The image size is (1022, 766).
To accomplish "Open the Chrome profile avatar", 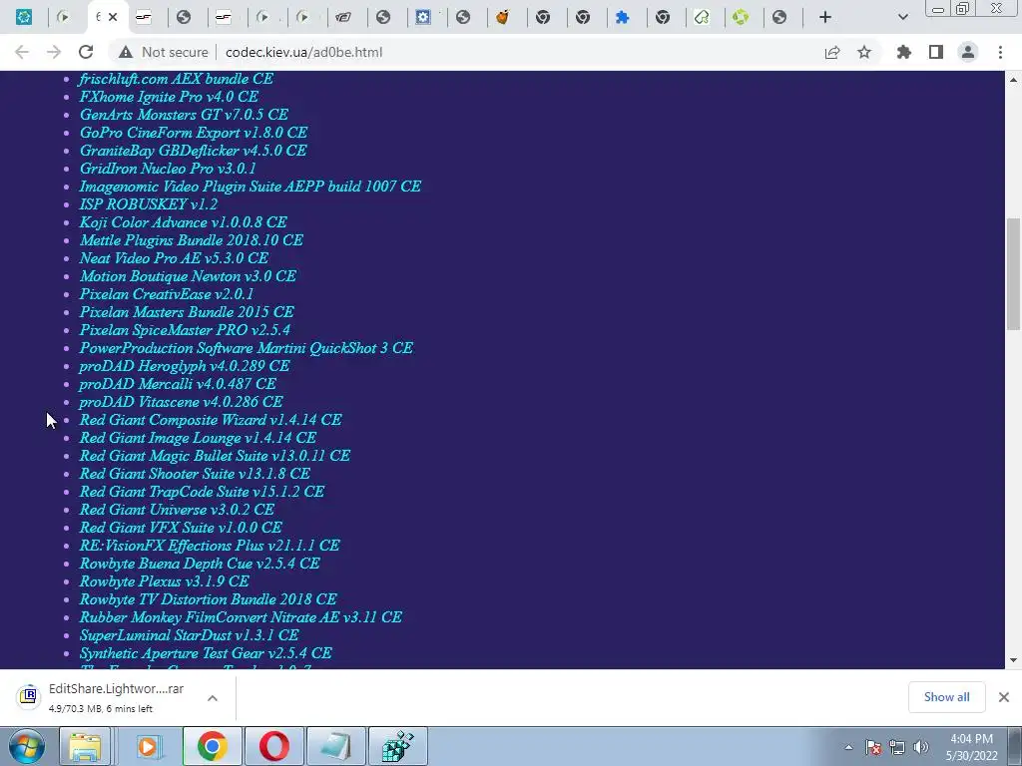I will pyautogui.click(x=968, y=52).
